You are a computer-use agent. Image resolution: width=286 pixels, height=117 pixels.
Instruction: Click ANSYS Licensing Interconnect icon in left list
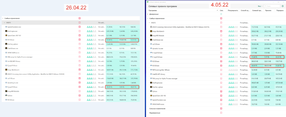(x=6, y=74)
